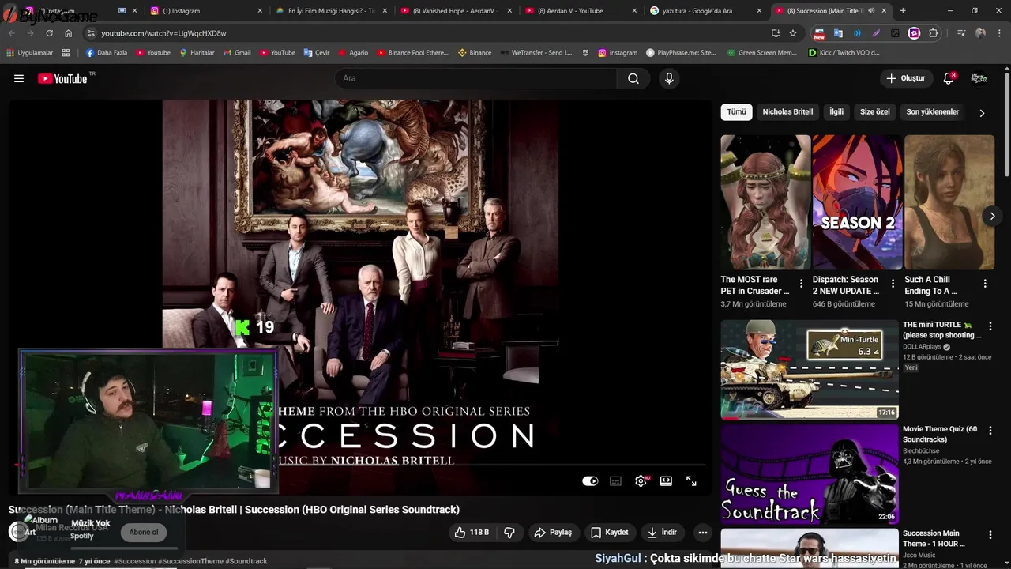Open the WeTransfer bookmark
This screenshot has height=569, width=1011.
click(x=536, y=52)
